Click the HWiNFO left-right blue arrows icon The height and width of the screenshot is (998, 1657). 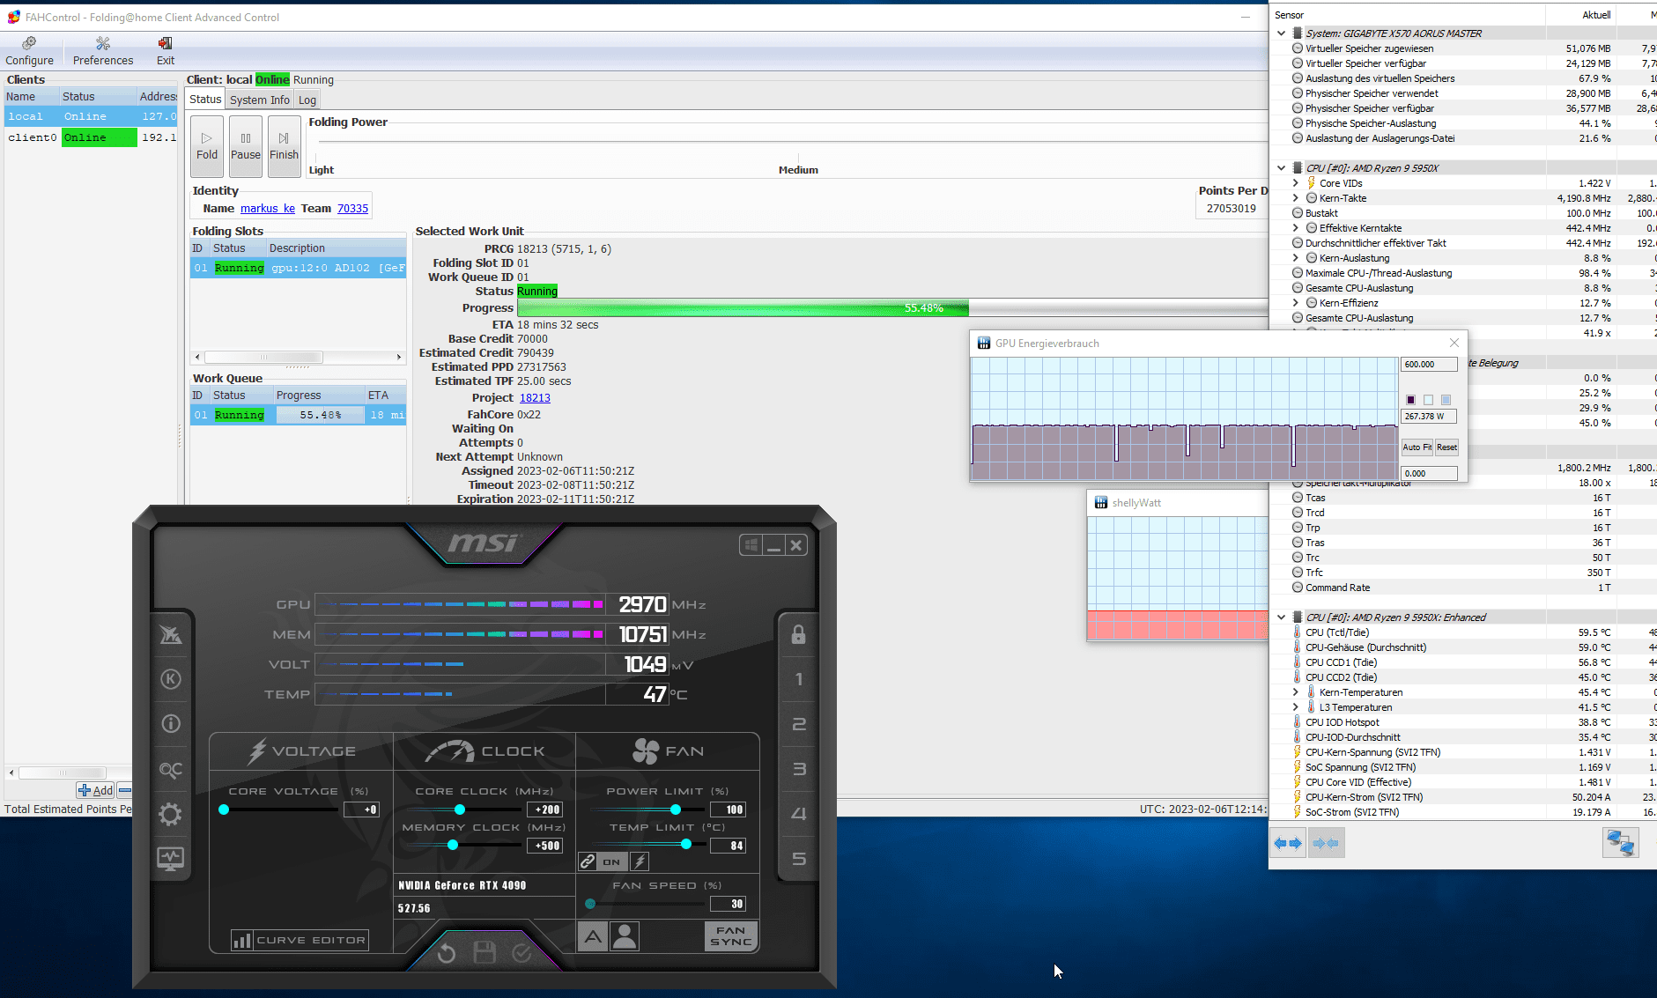click(1288, 844)
